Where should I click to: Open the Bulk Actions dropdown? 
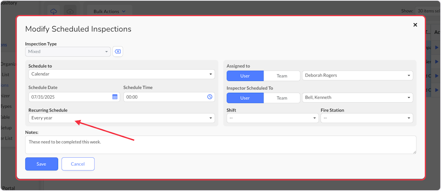[110, 11]
